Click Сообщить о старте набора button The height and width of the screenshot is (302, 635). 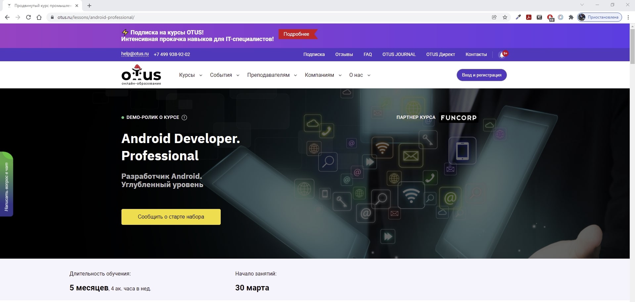click(x=171, y=217)
